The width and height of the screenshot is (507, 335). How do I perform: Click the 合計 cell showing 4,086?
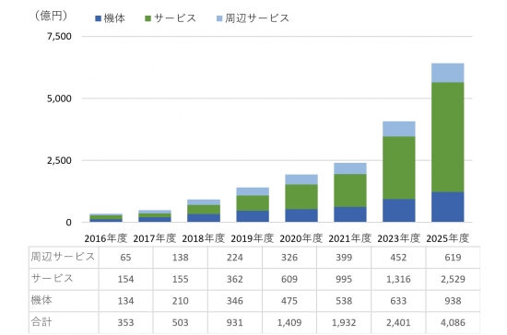point(453,322)
